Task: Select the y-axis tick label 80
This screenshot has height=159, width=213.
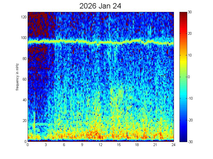Action: 24,59
